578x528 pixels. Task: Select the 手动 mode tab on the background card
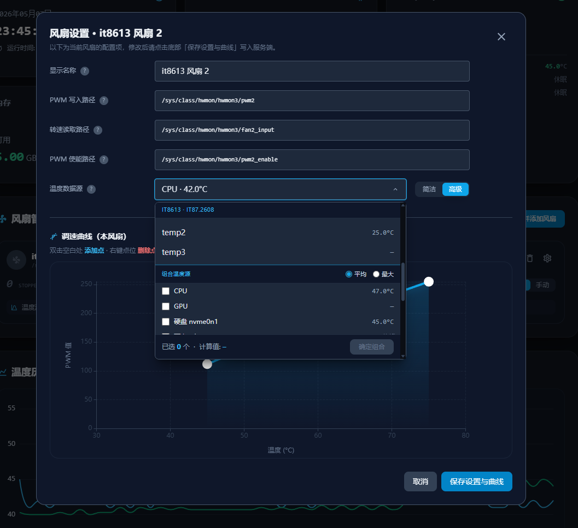click(x=542, y=285)
